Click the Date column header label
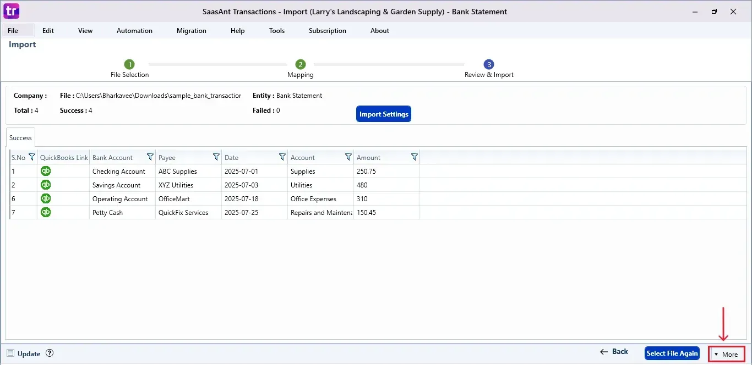This screenshot has height=365, width=752. [231, 158]
